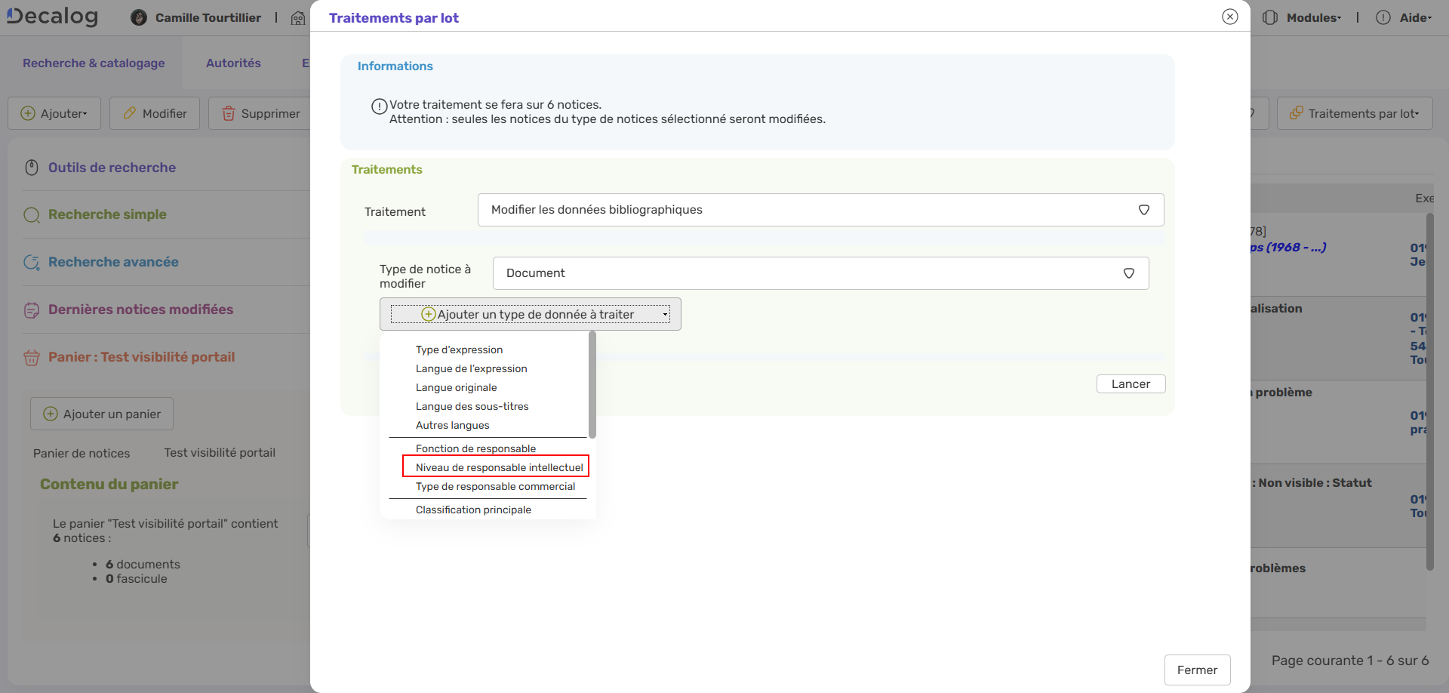This screenshot has width=1449, height=693.
Task: Click the basket icon beside Panier: Test visibilité portail
Action: (x=31, y=358)
